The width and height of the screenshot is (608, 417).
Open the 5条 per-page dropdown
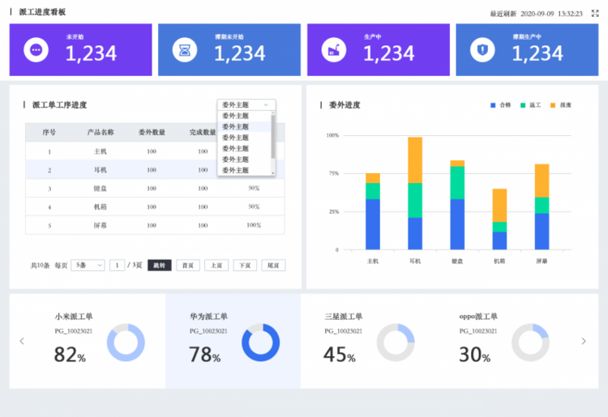[x=88, y=265]
